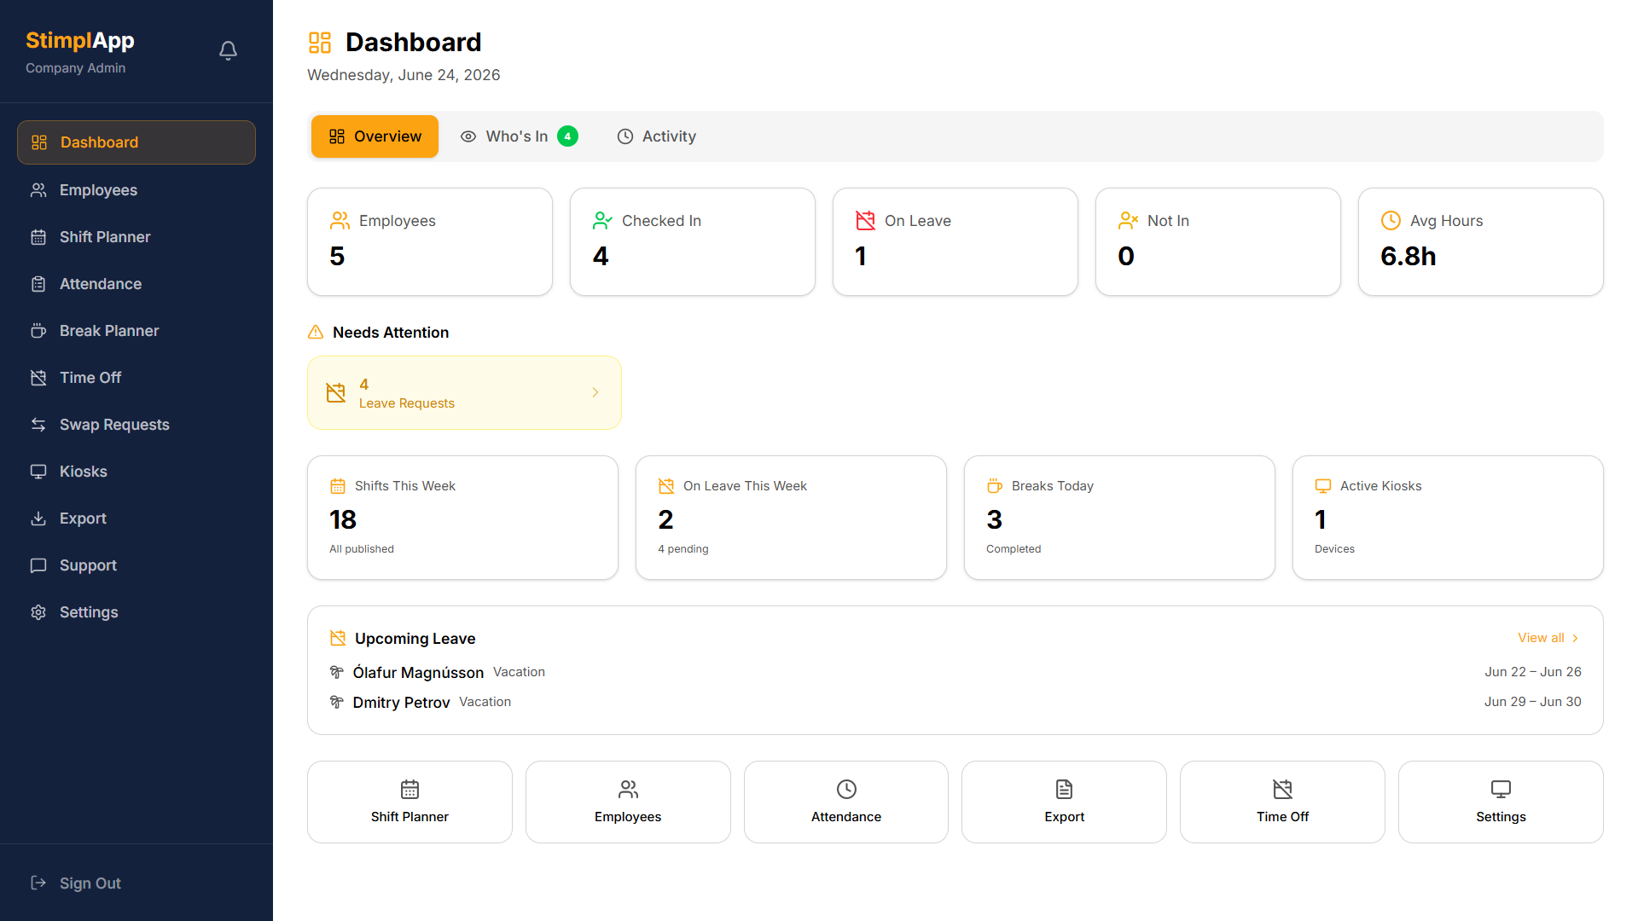Image resolution: width=1638 pixels, height=921 pixels.
Task: Open the Shift Planner quick-link card
Action: [409, 802]
